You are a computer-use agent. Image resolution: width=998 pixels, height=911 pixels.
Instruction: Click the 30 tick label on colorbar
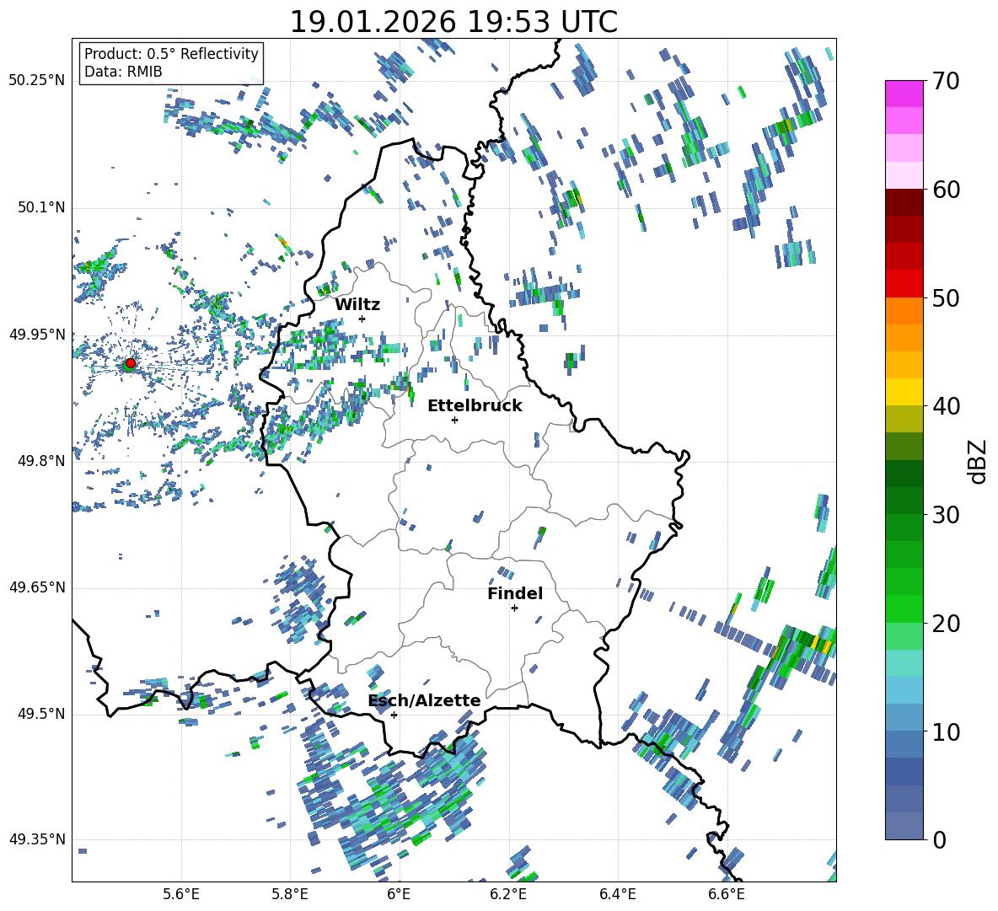pyautogui.click(x=946, y=515)
